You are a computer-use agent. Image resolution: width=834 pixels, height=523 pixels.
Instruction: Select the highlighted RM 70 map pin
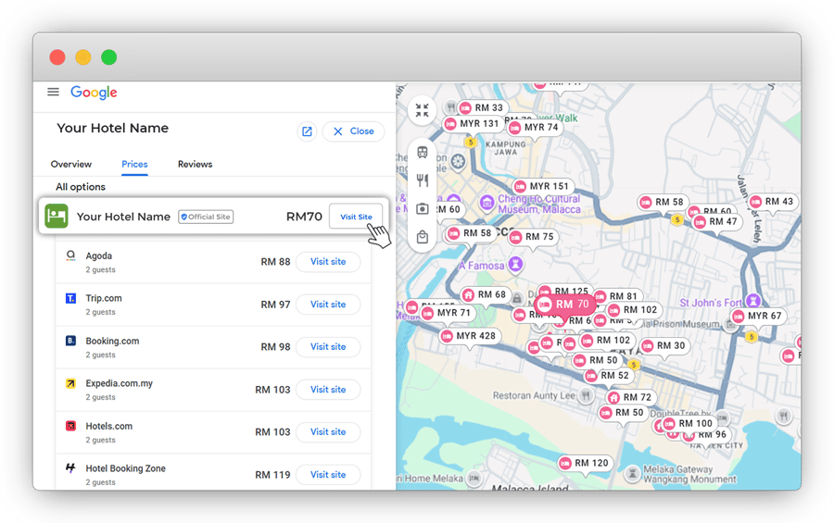tap(564, 304)
